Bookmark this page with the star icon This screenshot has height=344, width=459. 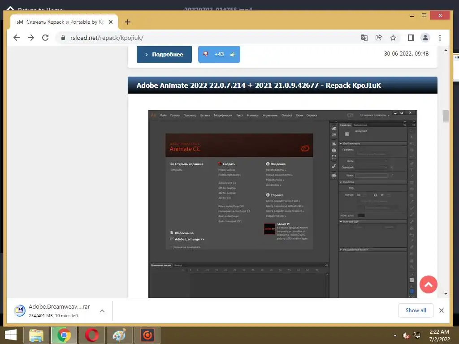(x=393, y=38)
